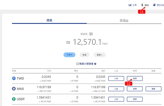Click 鎖倉 lock button in MAX row
Image resolution: width=164 pixels, height=106 pixels.
point(153,89)
